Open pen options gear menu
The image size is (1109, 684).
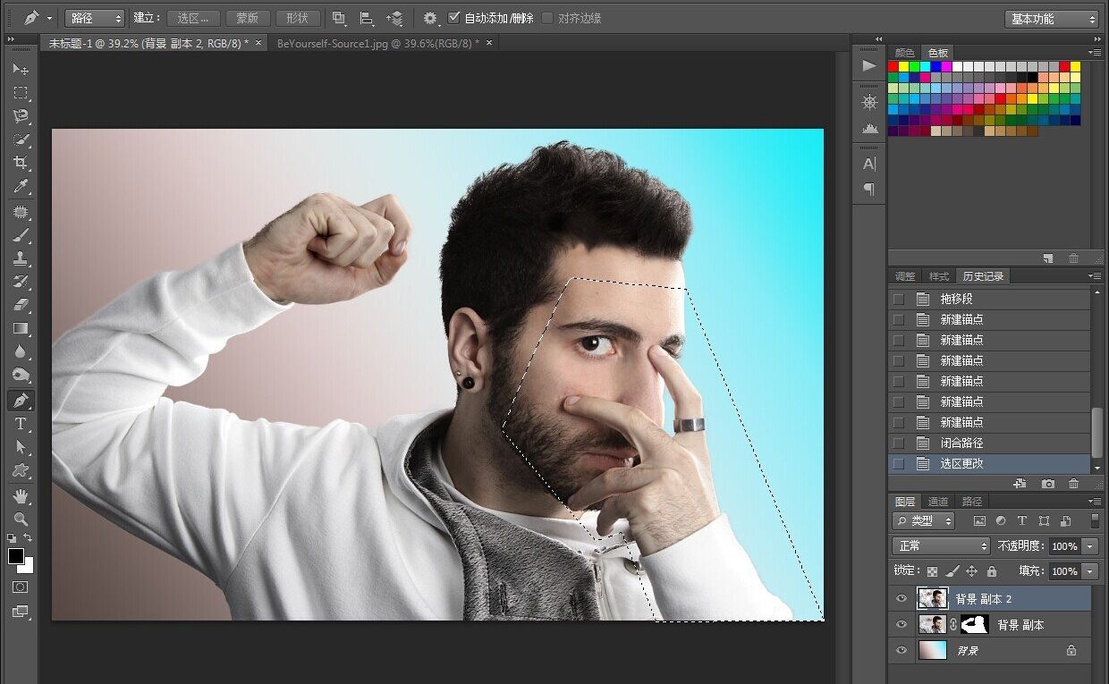coord(431,18)
